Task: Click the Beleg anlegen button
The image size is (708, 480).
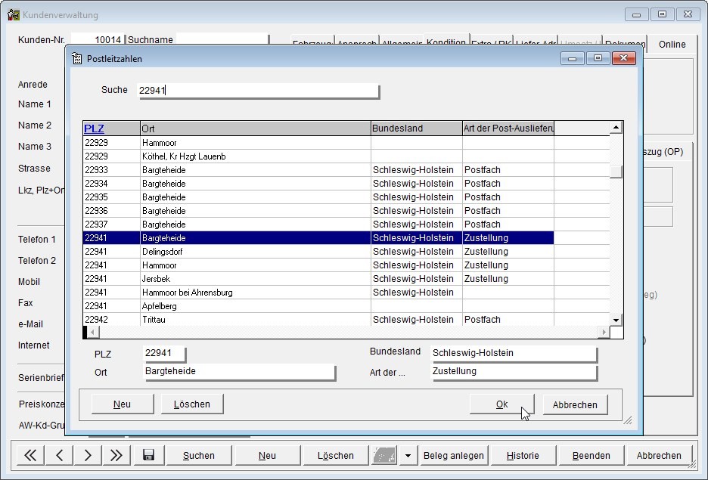Action: [x=453, y=455]
